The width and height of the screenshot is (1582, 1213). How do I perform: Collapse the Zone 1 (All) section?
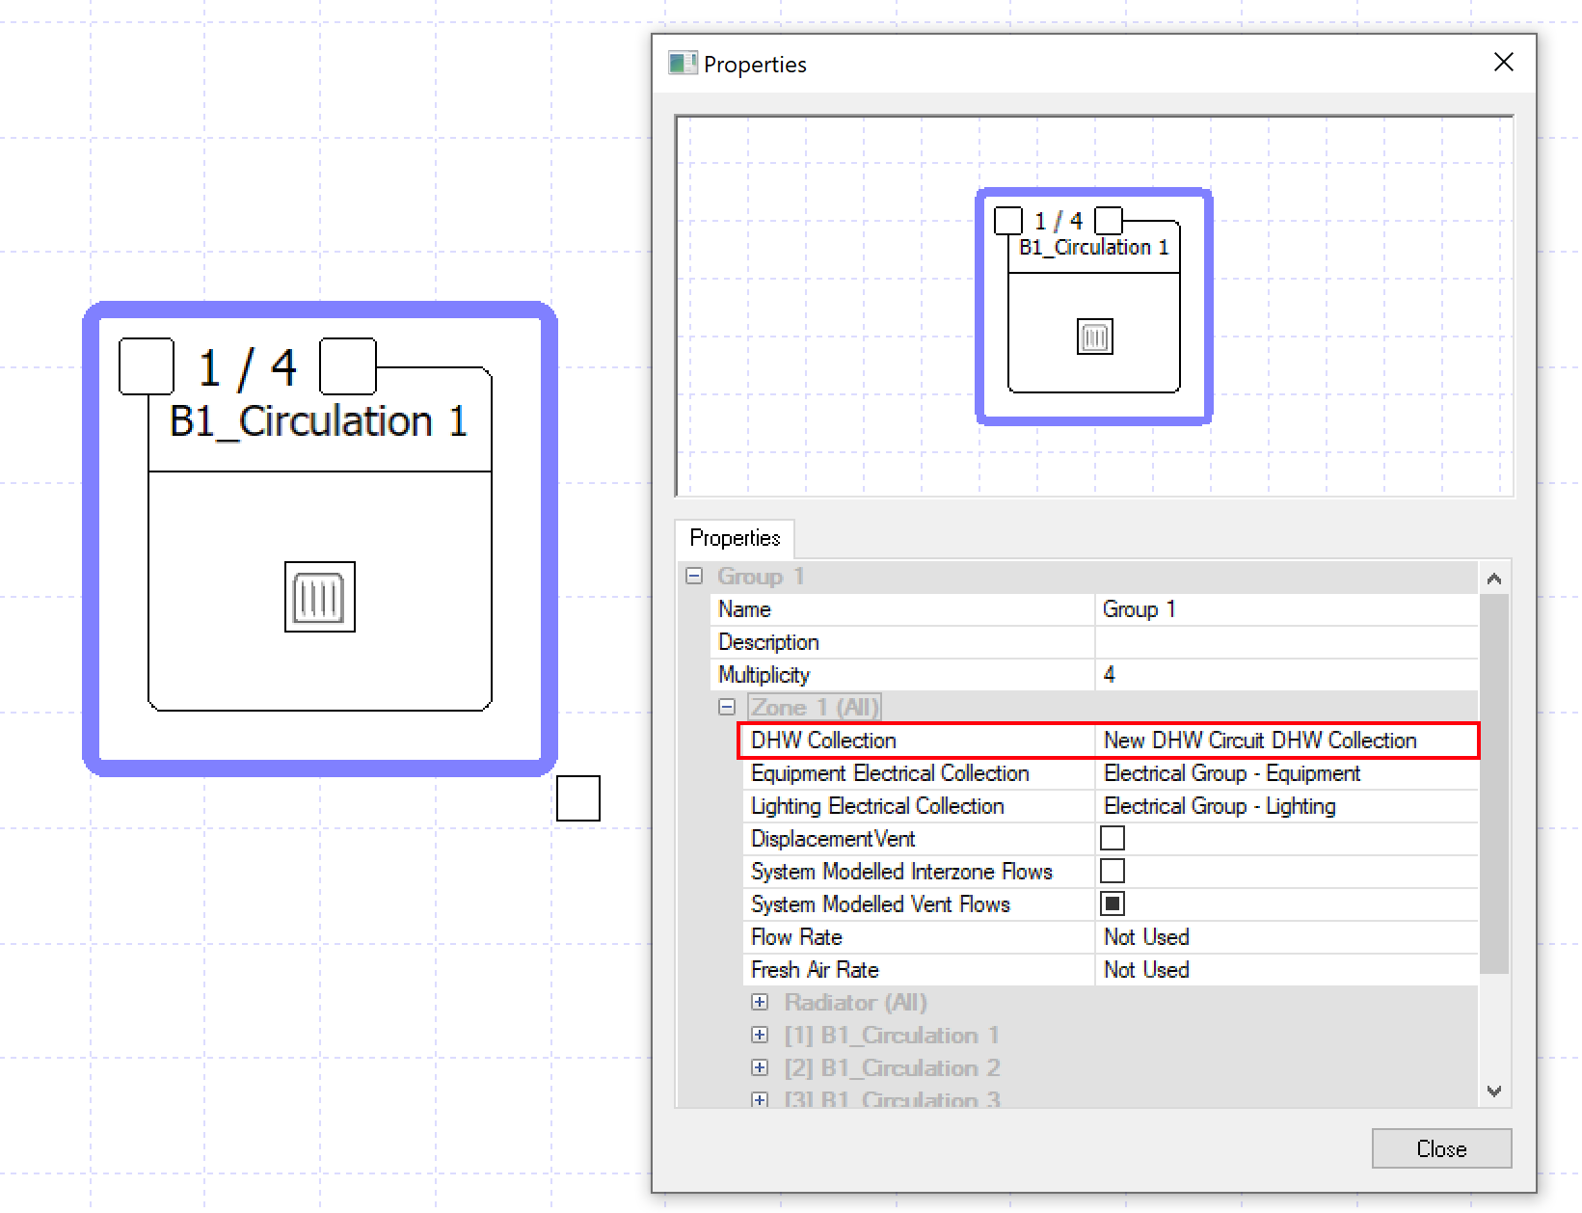(727, 707)
